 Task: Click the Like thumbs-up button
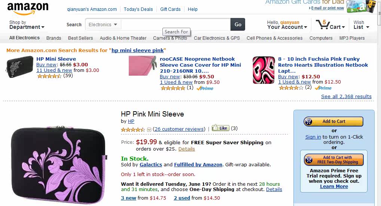click(x=220, y=128)
